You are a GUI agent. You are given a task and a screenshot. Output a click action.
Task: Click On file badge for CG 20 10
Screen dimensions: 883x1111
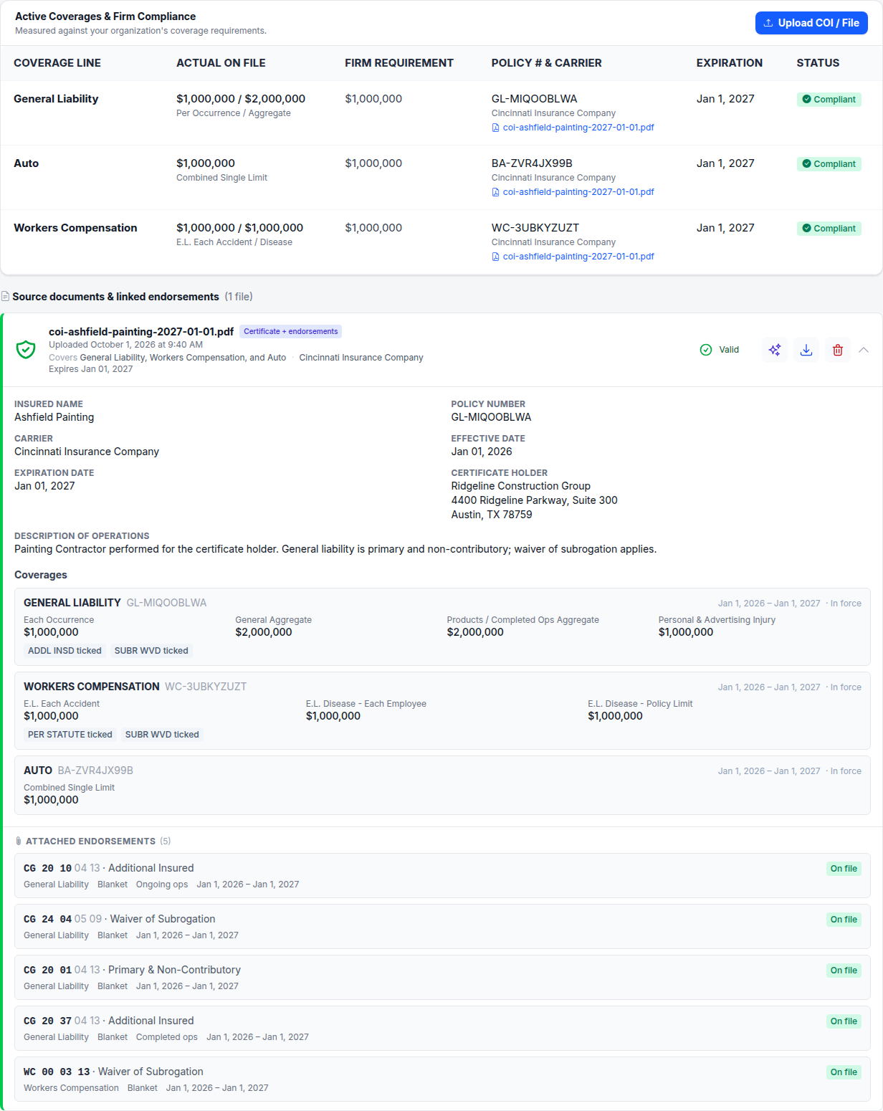coord(844,869)
